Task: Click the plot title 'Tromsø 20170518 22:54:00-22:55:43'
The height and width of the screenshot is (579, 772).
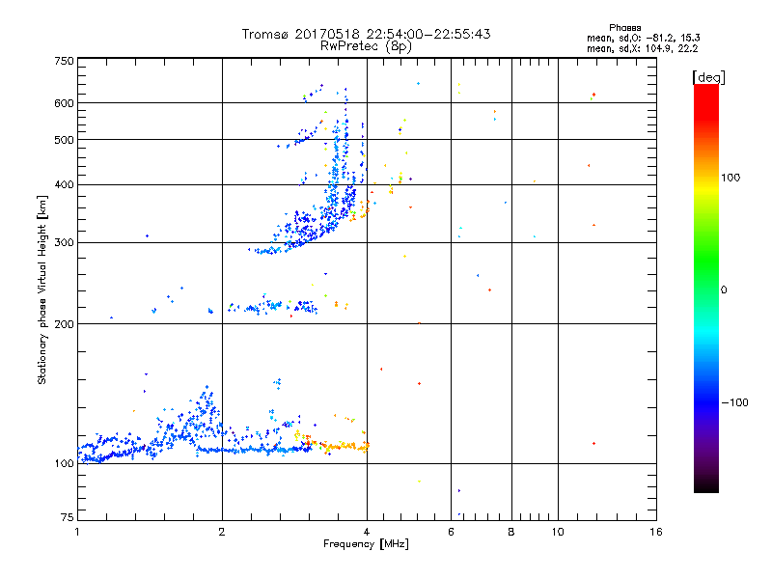Action: click(366, 34)
